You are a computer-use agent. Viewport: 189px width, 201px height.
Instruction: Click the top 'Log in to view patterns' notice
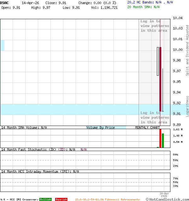155,26
